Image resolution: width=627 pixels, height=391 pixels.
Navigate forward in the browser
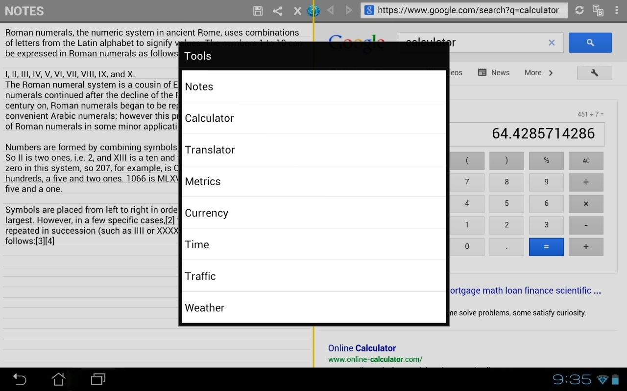348,10
